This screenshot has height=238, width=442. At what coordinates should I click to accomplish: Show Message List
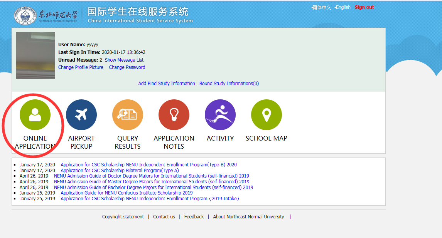[124, 60]
